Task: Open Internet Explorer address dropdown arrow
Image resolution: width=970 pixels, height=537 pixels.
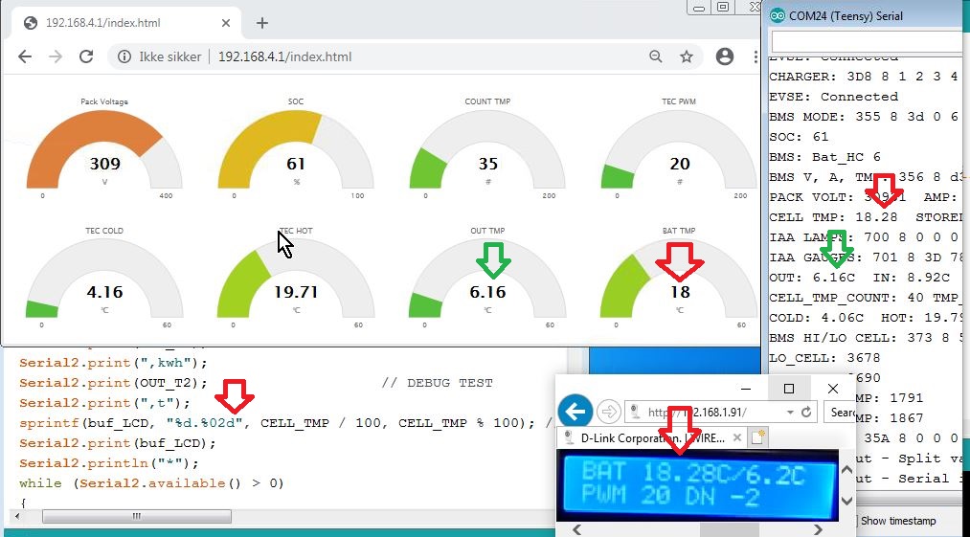Action: point(790,412)
